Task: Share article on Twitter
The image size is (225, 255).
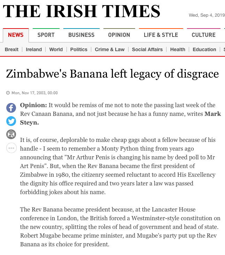Action: 11,121
